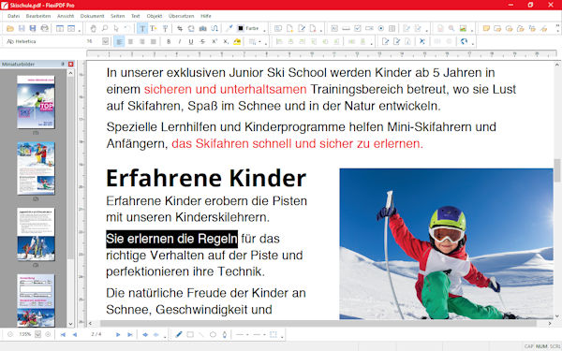Toggle left text alignment
The image size is (562, 351).
point(119,41)
